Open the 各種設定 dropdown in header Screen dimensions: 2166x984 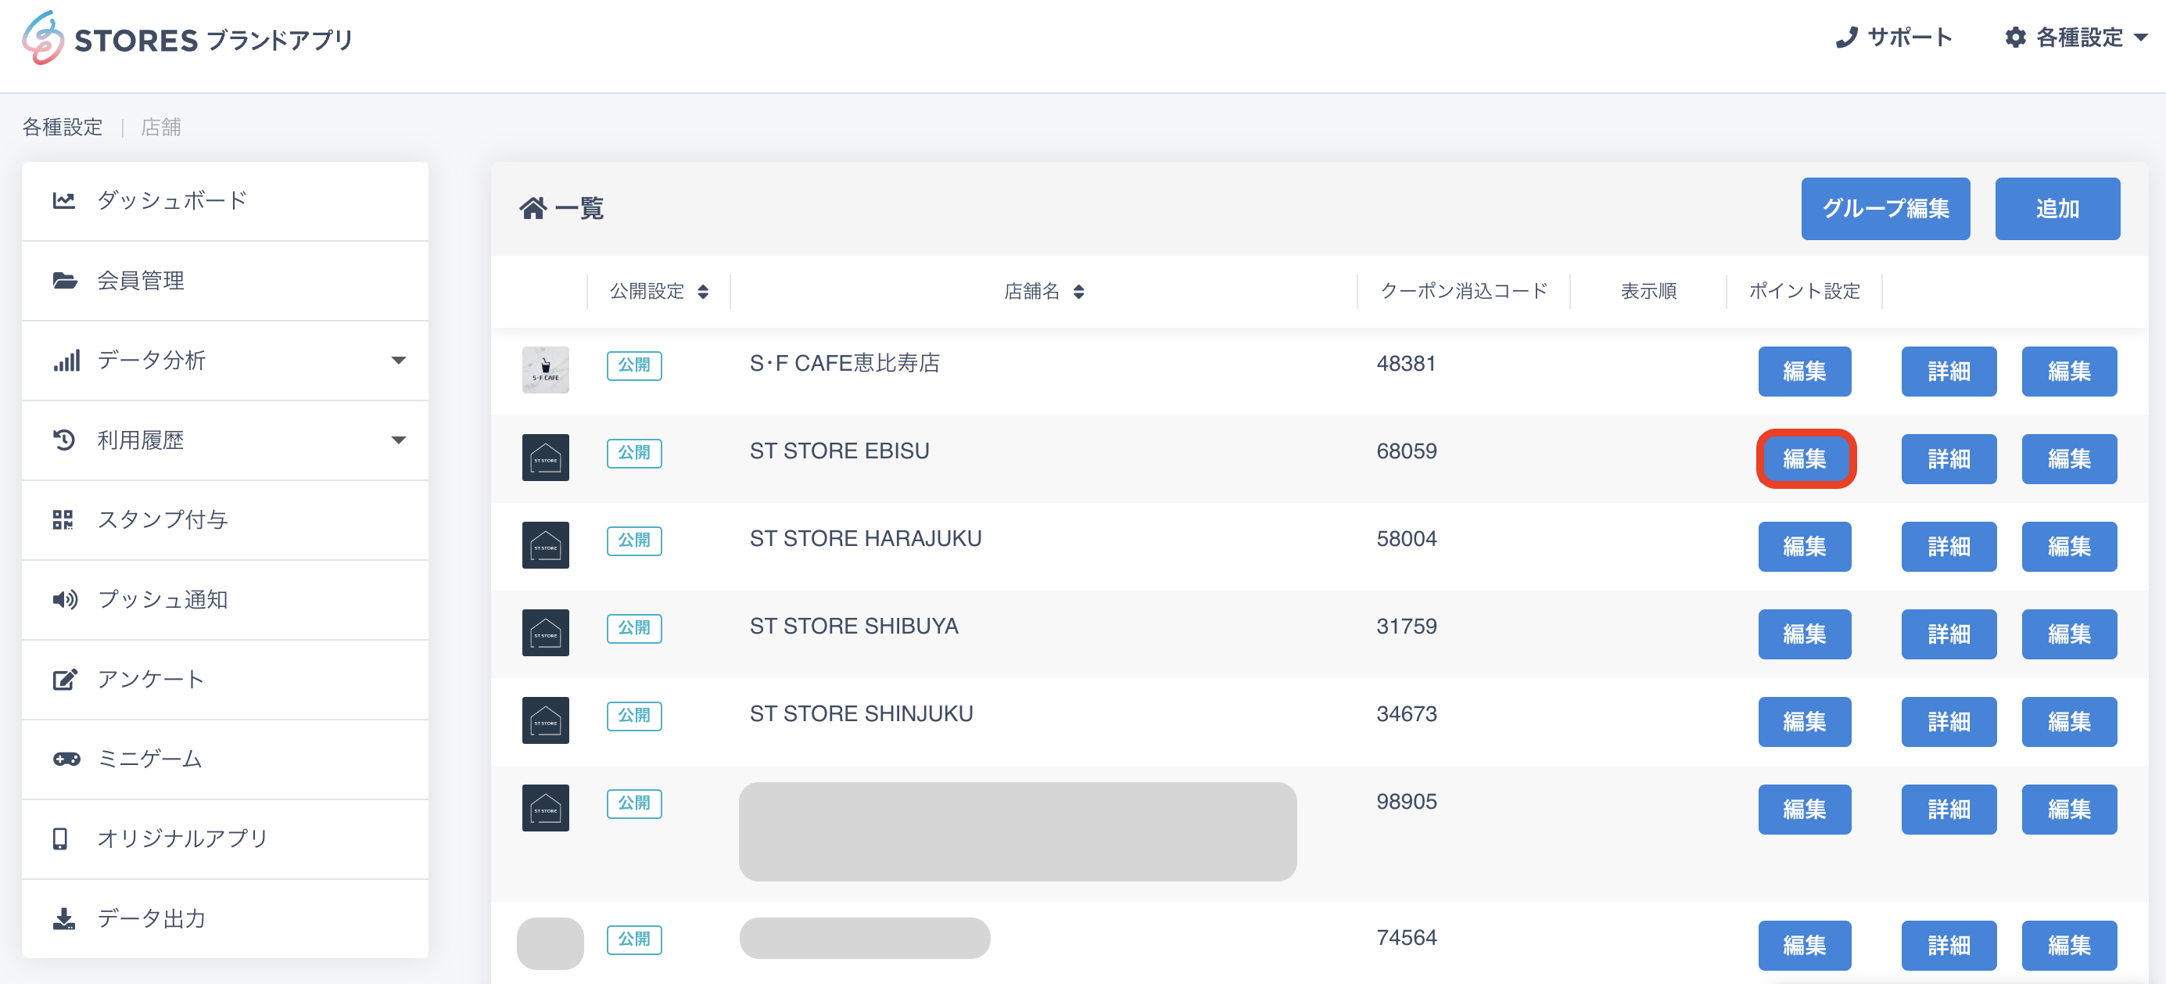(x=2075, y=38)
